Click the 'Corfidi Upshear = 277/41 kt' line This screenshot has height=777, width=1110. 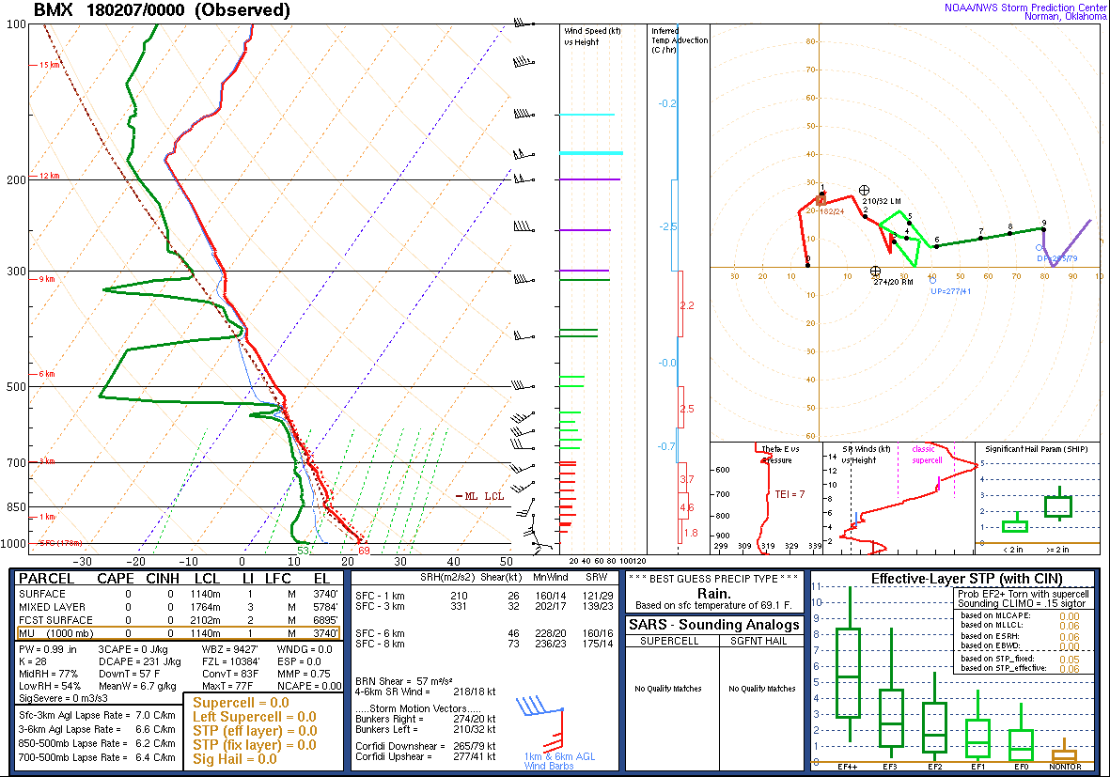425,756
